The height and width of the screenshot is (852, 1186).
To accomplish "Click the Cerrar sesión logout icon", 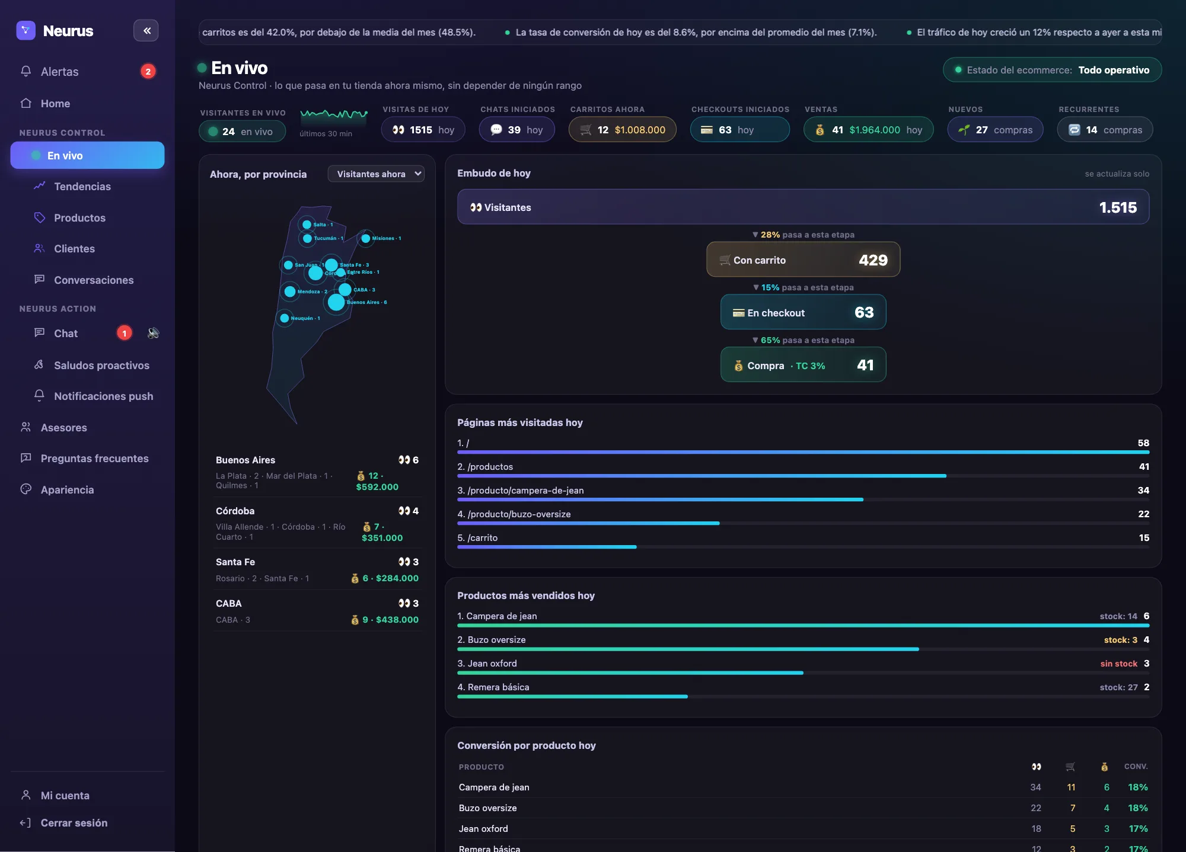I will point(26,822).
